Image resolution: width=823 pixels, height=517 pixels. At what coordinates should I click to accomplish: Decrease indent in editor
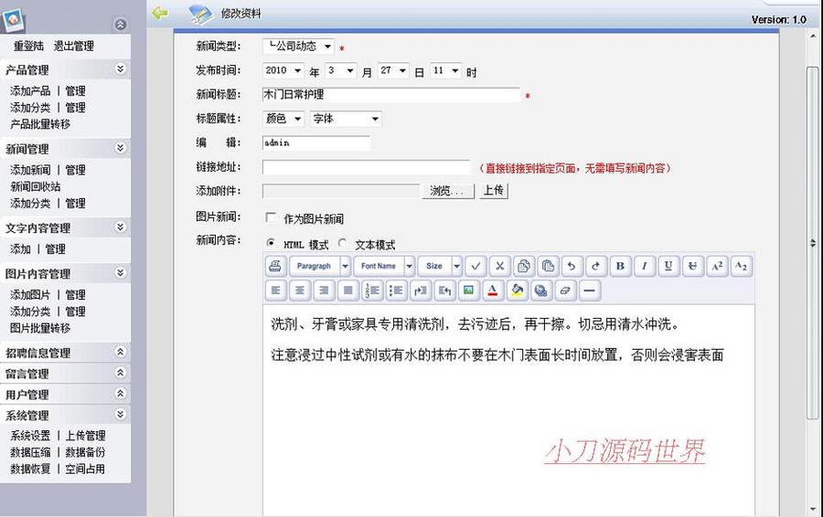coord(444,290)
